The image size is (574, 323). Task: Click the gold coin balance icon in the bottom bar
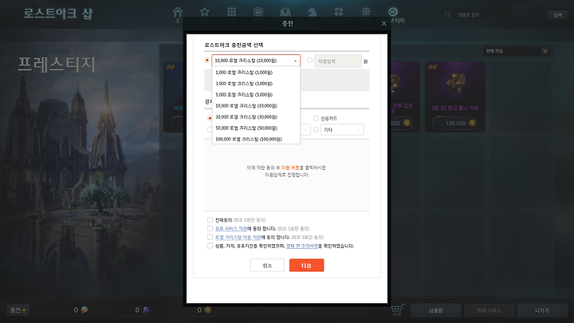208,309
